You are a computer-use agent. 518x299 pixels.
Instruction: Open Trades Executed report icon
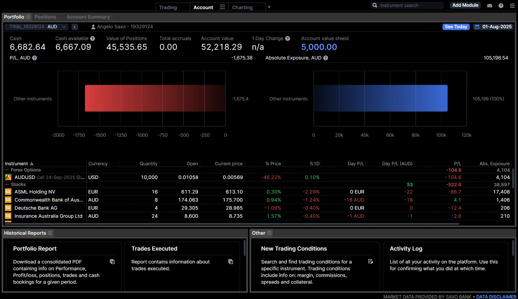coord(231,262)
